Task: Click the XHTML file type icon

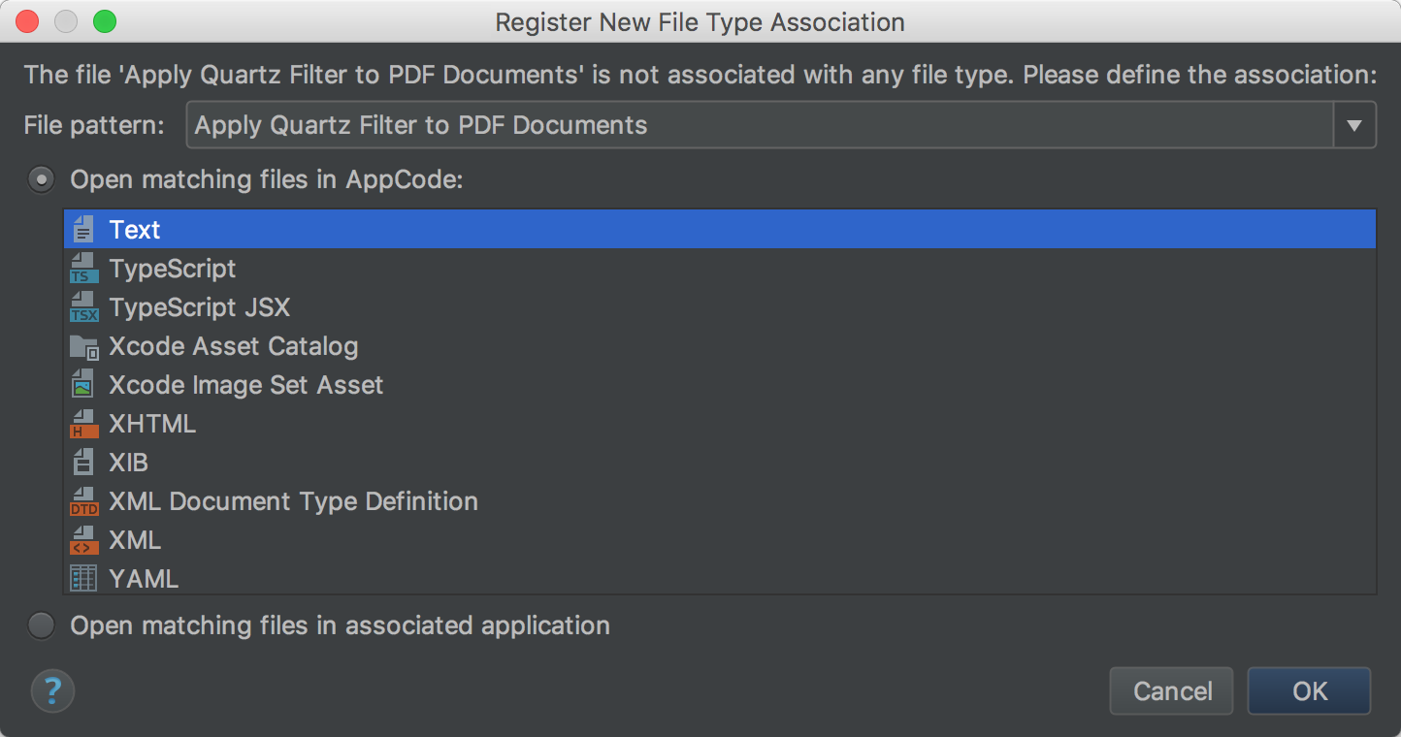Action: 84,424
